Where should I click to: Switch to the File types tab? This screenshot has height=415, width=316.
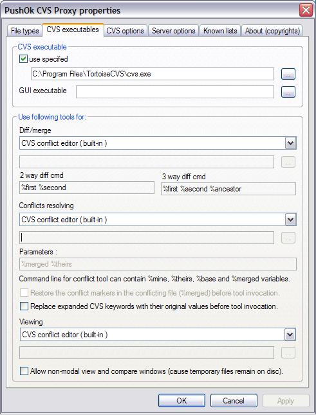coord(24,31)
